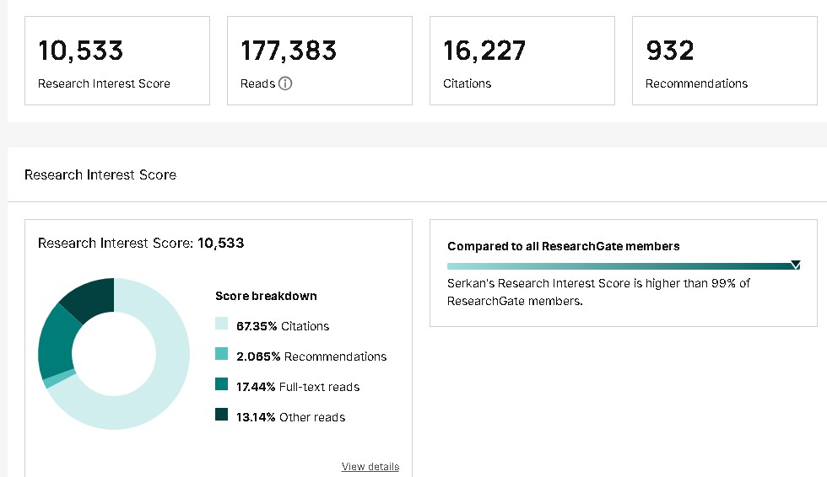Click the Citations legend color square
827x477 pixels.
tap(222, 326)
